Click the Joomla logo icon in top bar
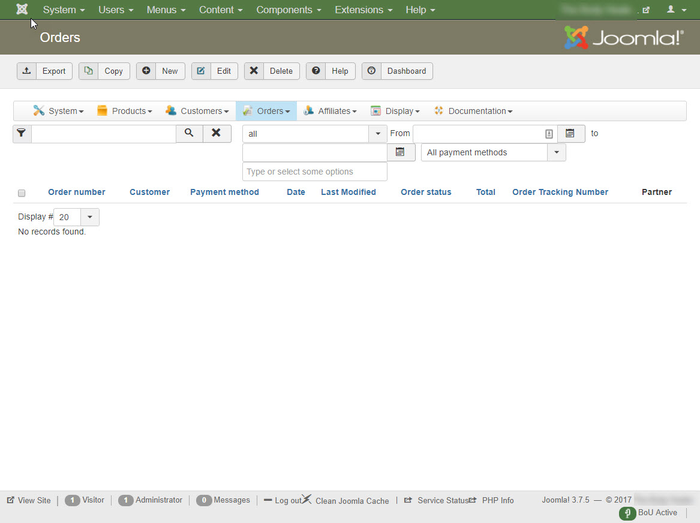Image resolution: width=700 pixels, height=523 pixels. [22, 10]
